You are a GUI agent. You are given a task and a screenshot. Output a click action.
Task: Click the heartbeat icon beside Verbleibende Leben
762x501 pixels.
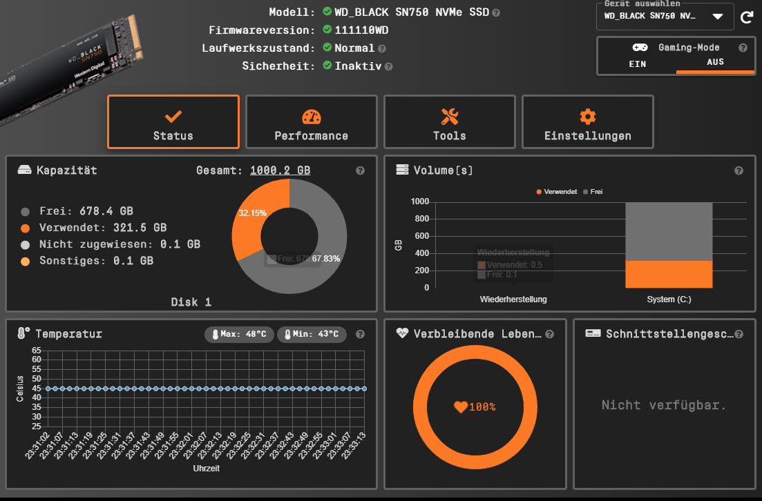pos(402,333)
